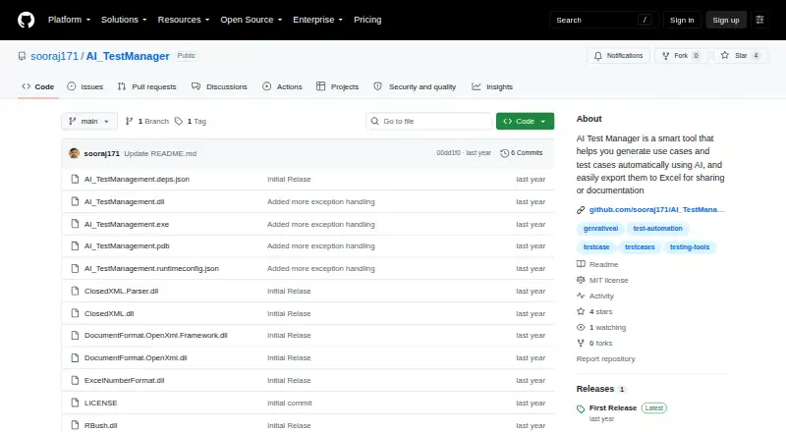Open the Pricing page
Viewport: 786px width, 432px height.
[367, 20]
